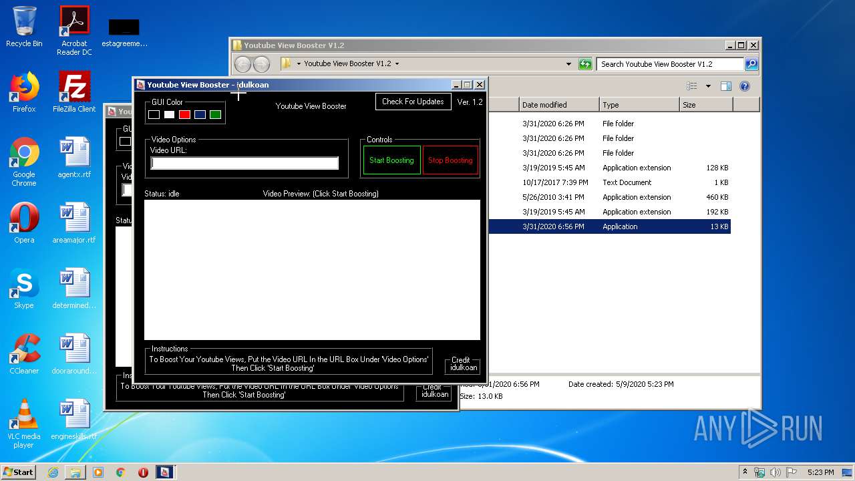Select the green GUI color swatch
The width and height of the screenshot is (855, 481).
click(x=215, y=115)
